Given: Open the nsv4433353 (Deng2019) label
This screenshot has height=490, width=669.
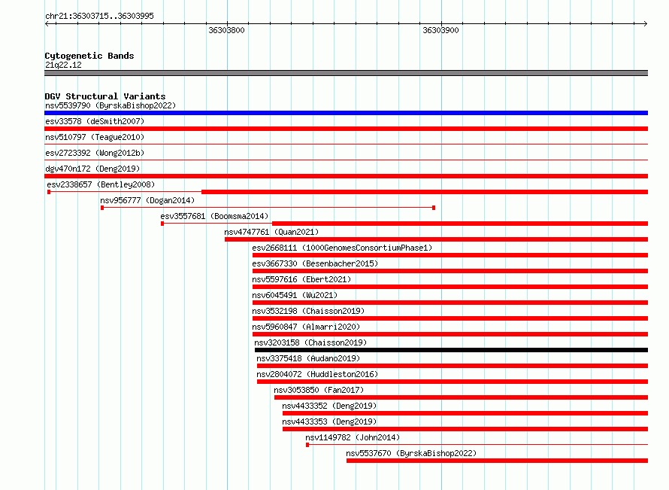Looking at the screenshot, I should pyautogui.click(x=329, y=422).
